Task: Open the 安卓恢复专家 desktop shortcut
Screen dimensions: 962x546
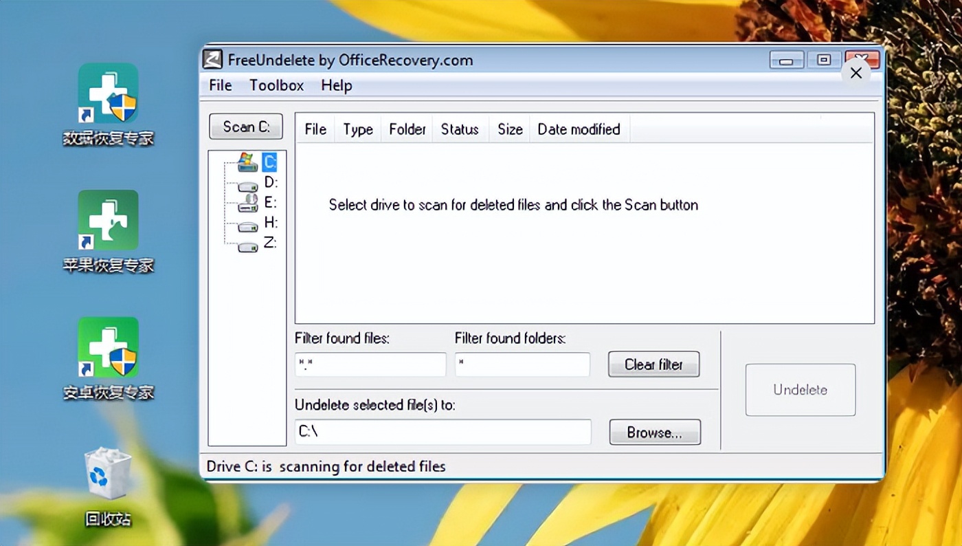Action: (x=108, y=358)
